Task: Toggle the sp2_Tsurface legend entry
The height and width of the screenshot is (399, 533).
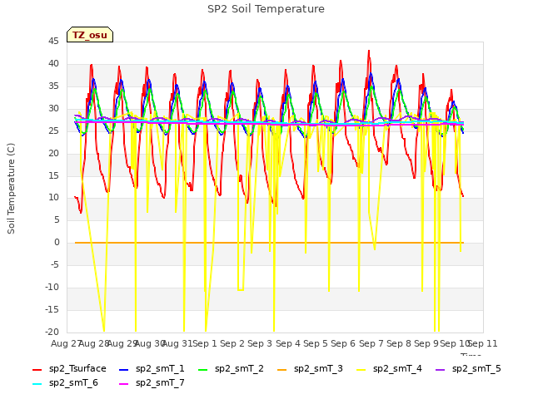Action: (69, 369)
